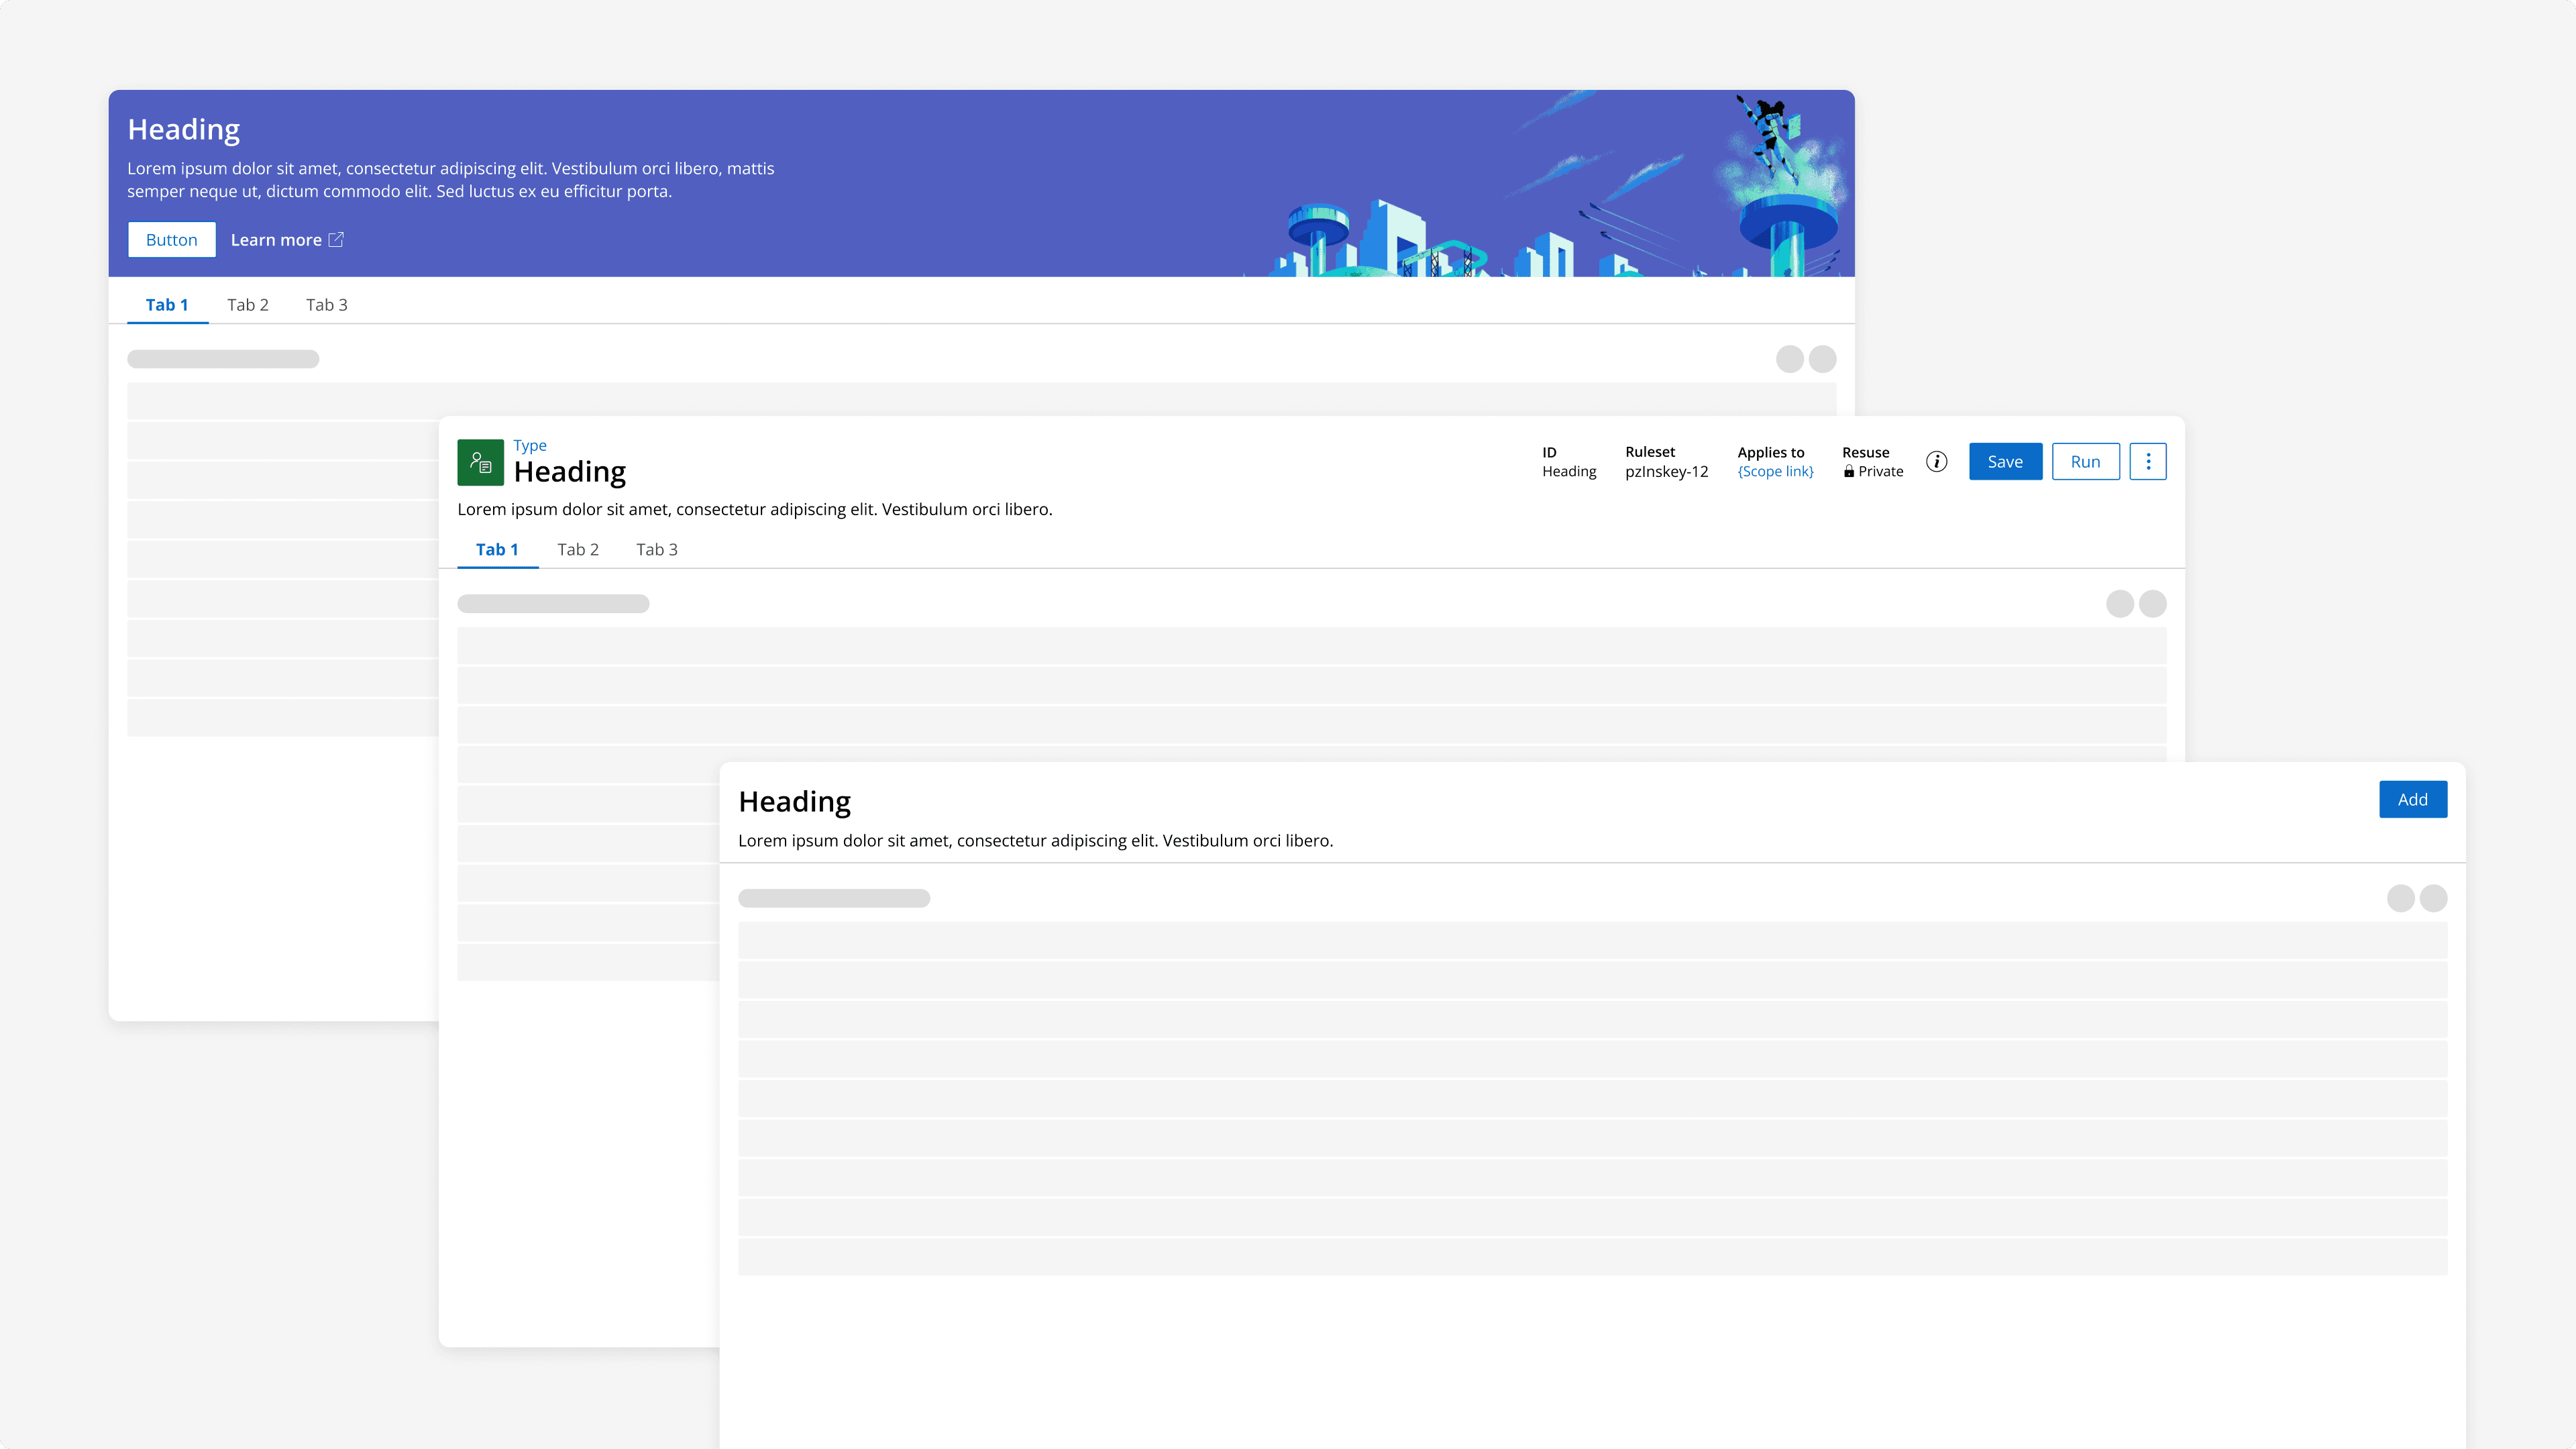Click external link icon beside Learn more
The width and height of the screenshot is (2576, 1449).
tap(337, 240)
